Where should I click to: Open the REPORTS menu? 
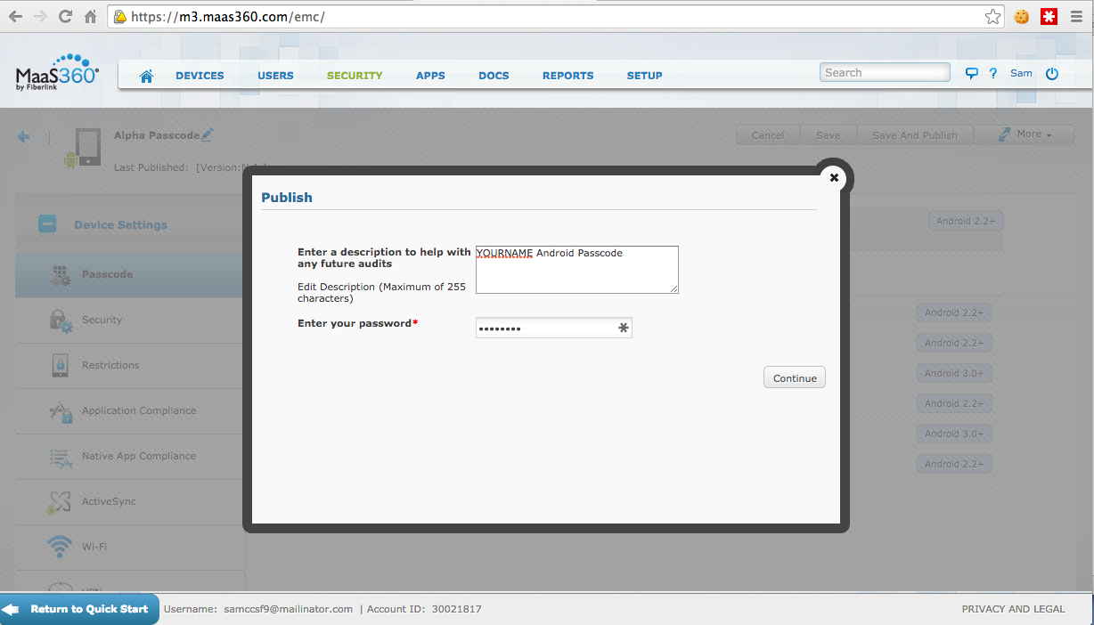[567, 76]
